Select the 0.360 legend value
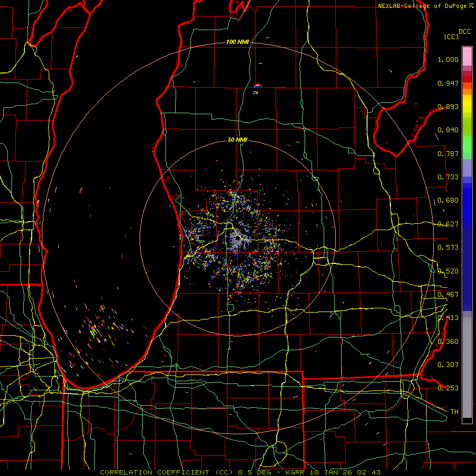The image size is (476, 476). coord(448,342)
